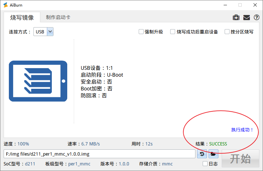Click the green SUCCESS result text
The image size is (263, 171).
218,144
